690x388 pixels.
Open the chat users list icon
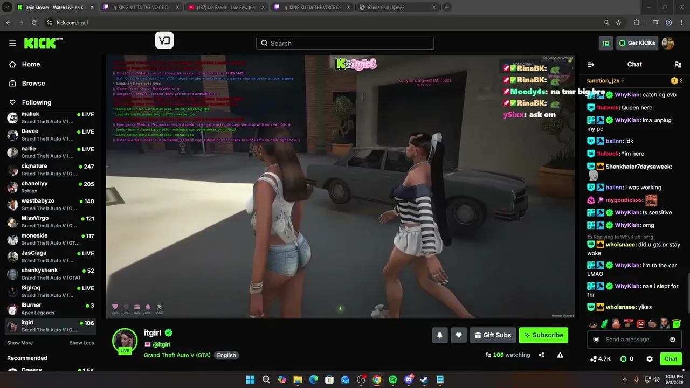tap(678, 64)
